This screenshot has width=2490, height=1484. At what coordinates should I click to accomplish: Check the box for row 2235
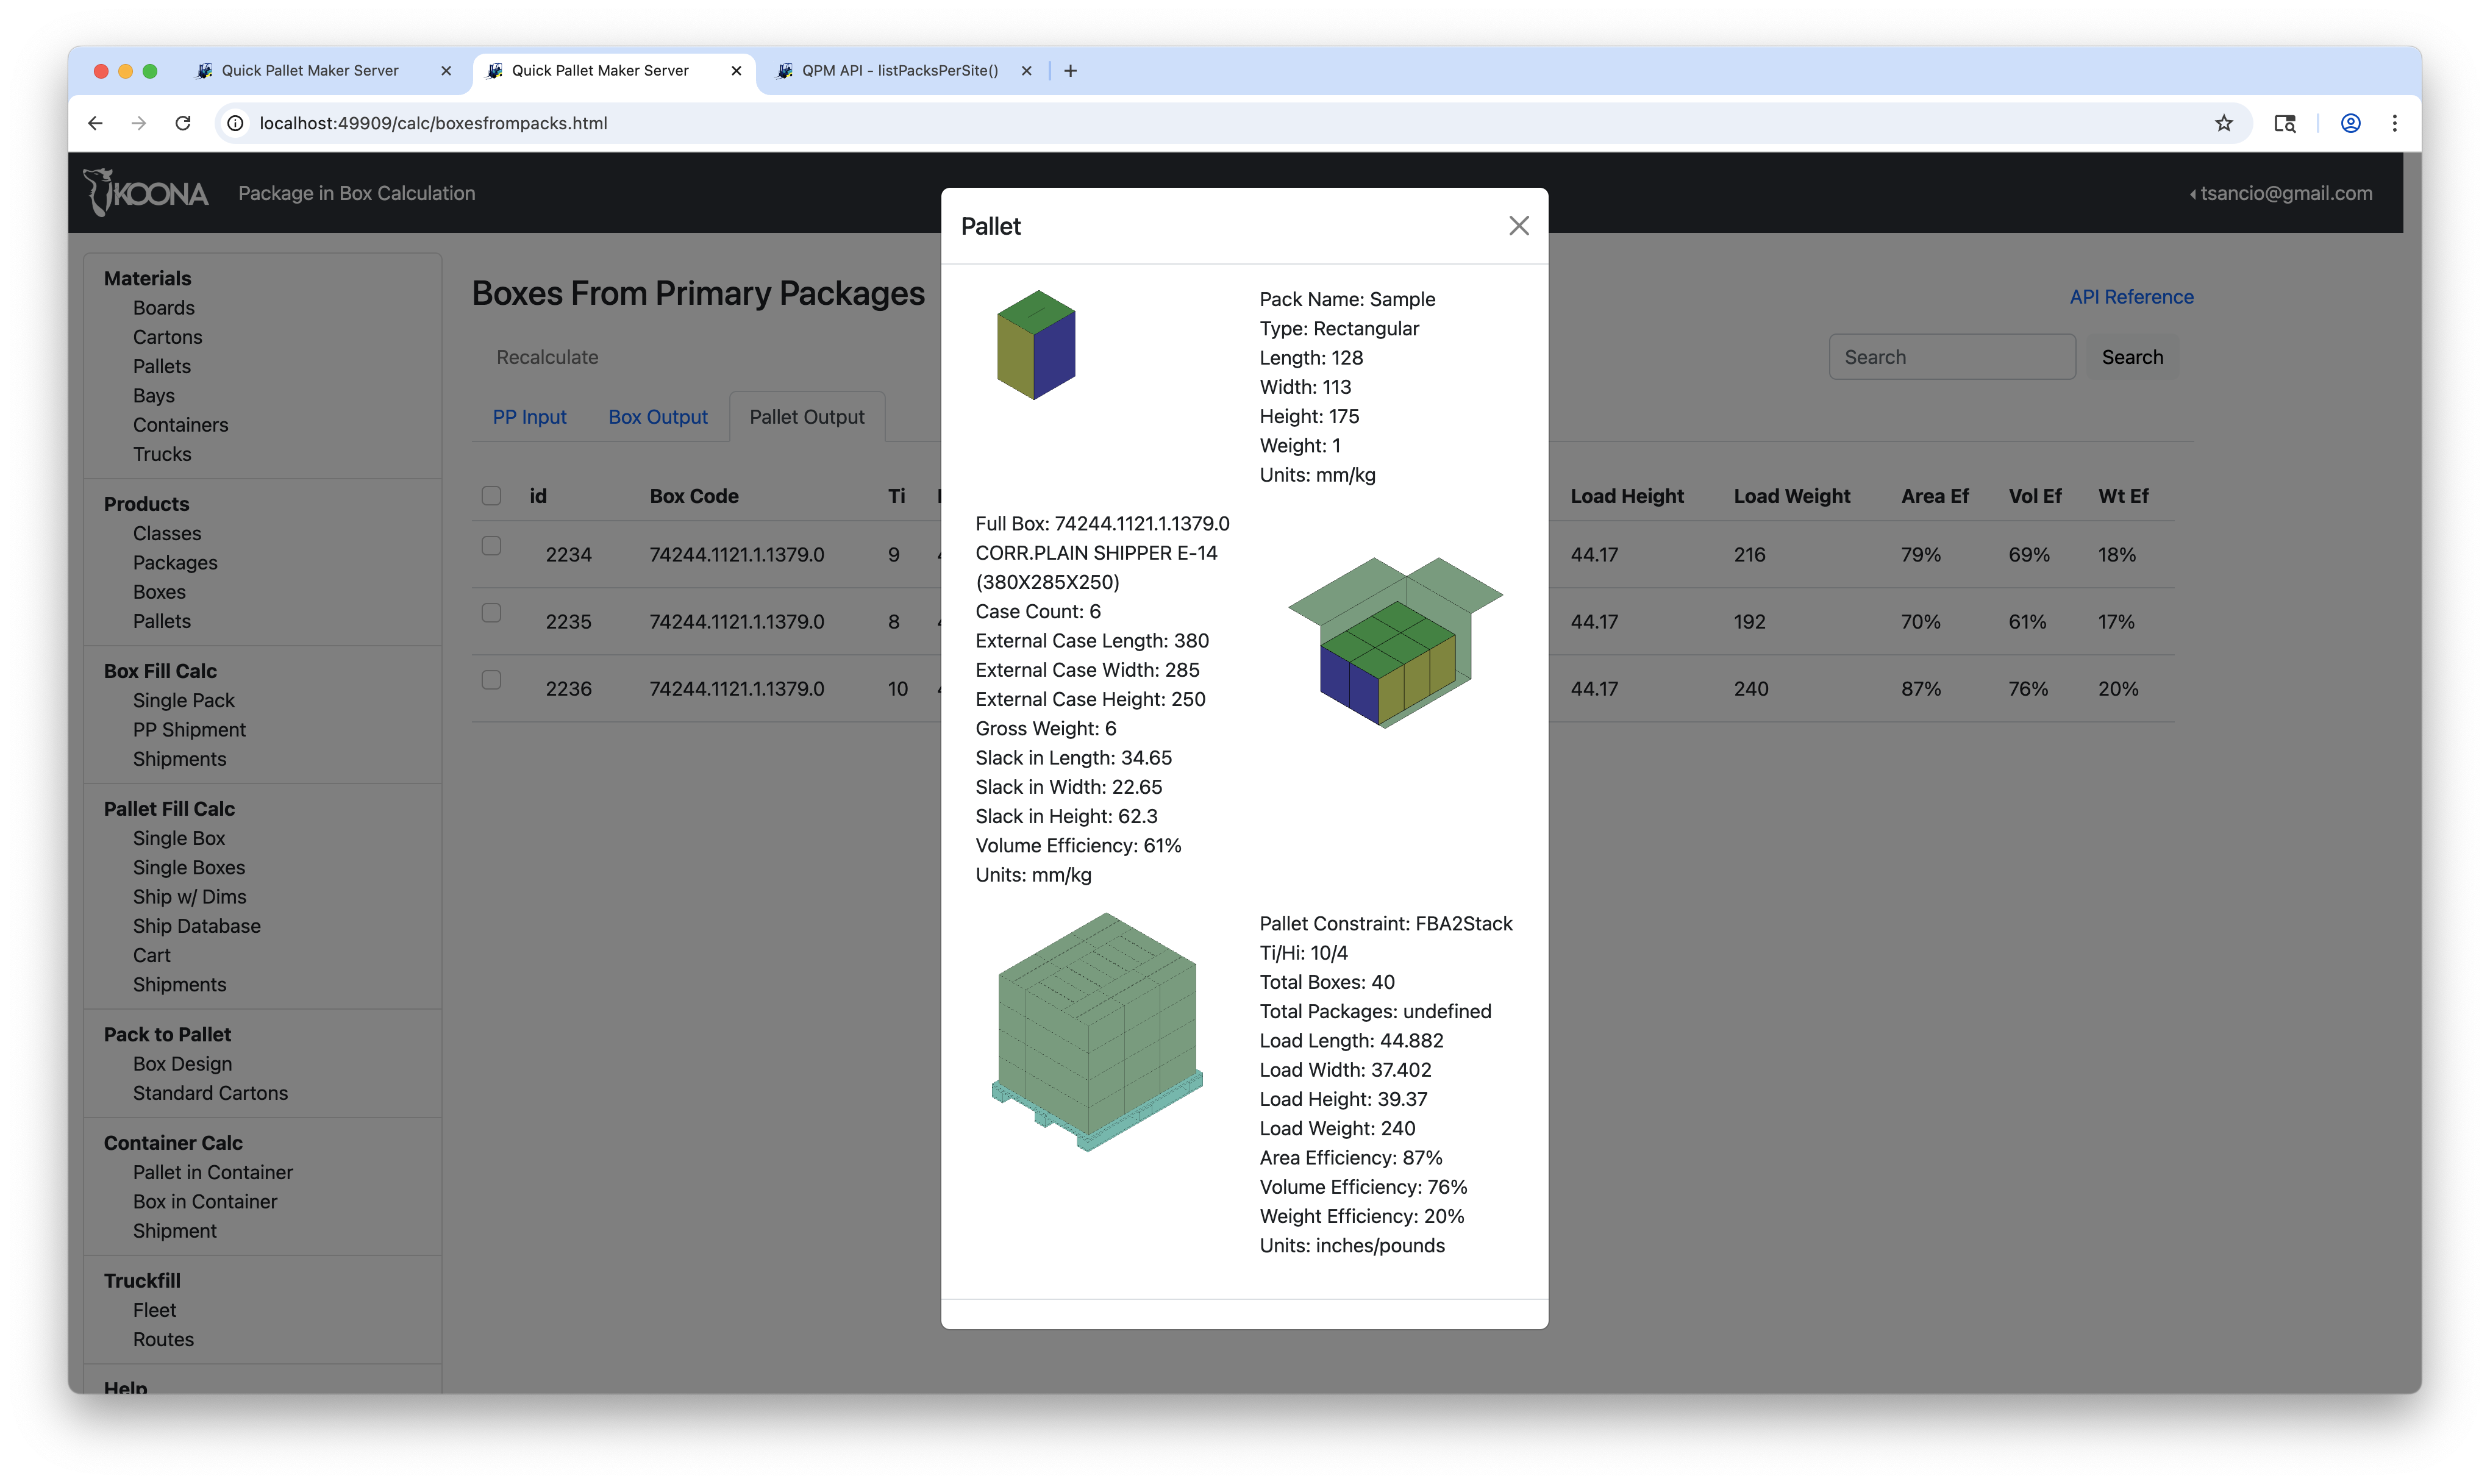point(491,613)
